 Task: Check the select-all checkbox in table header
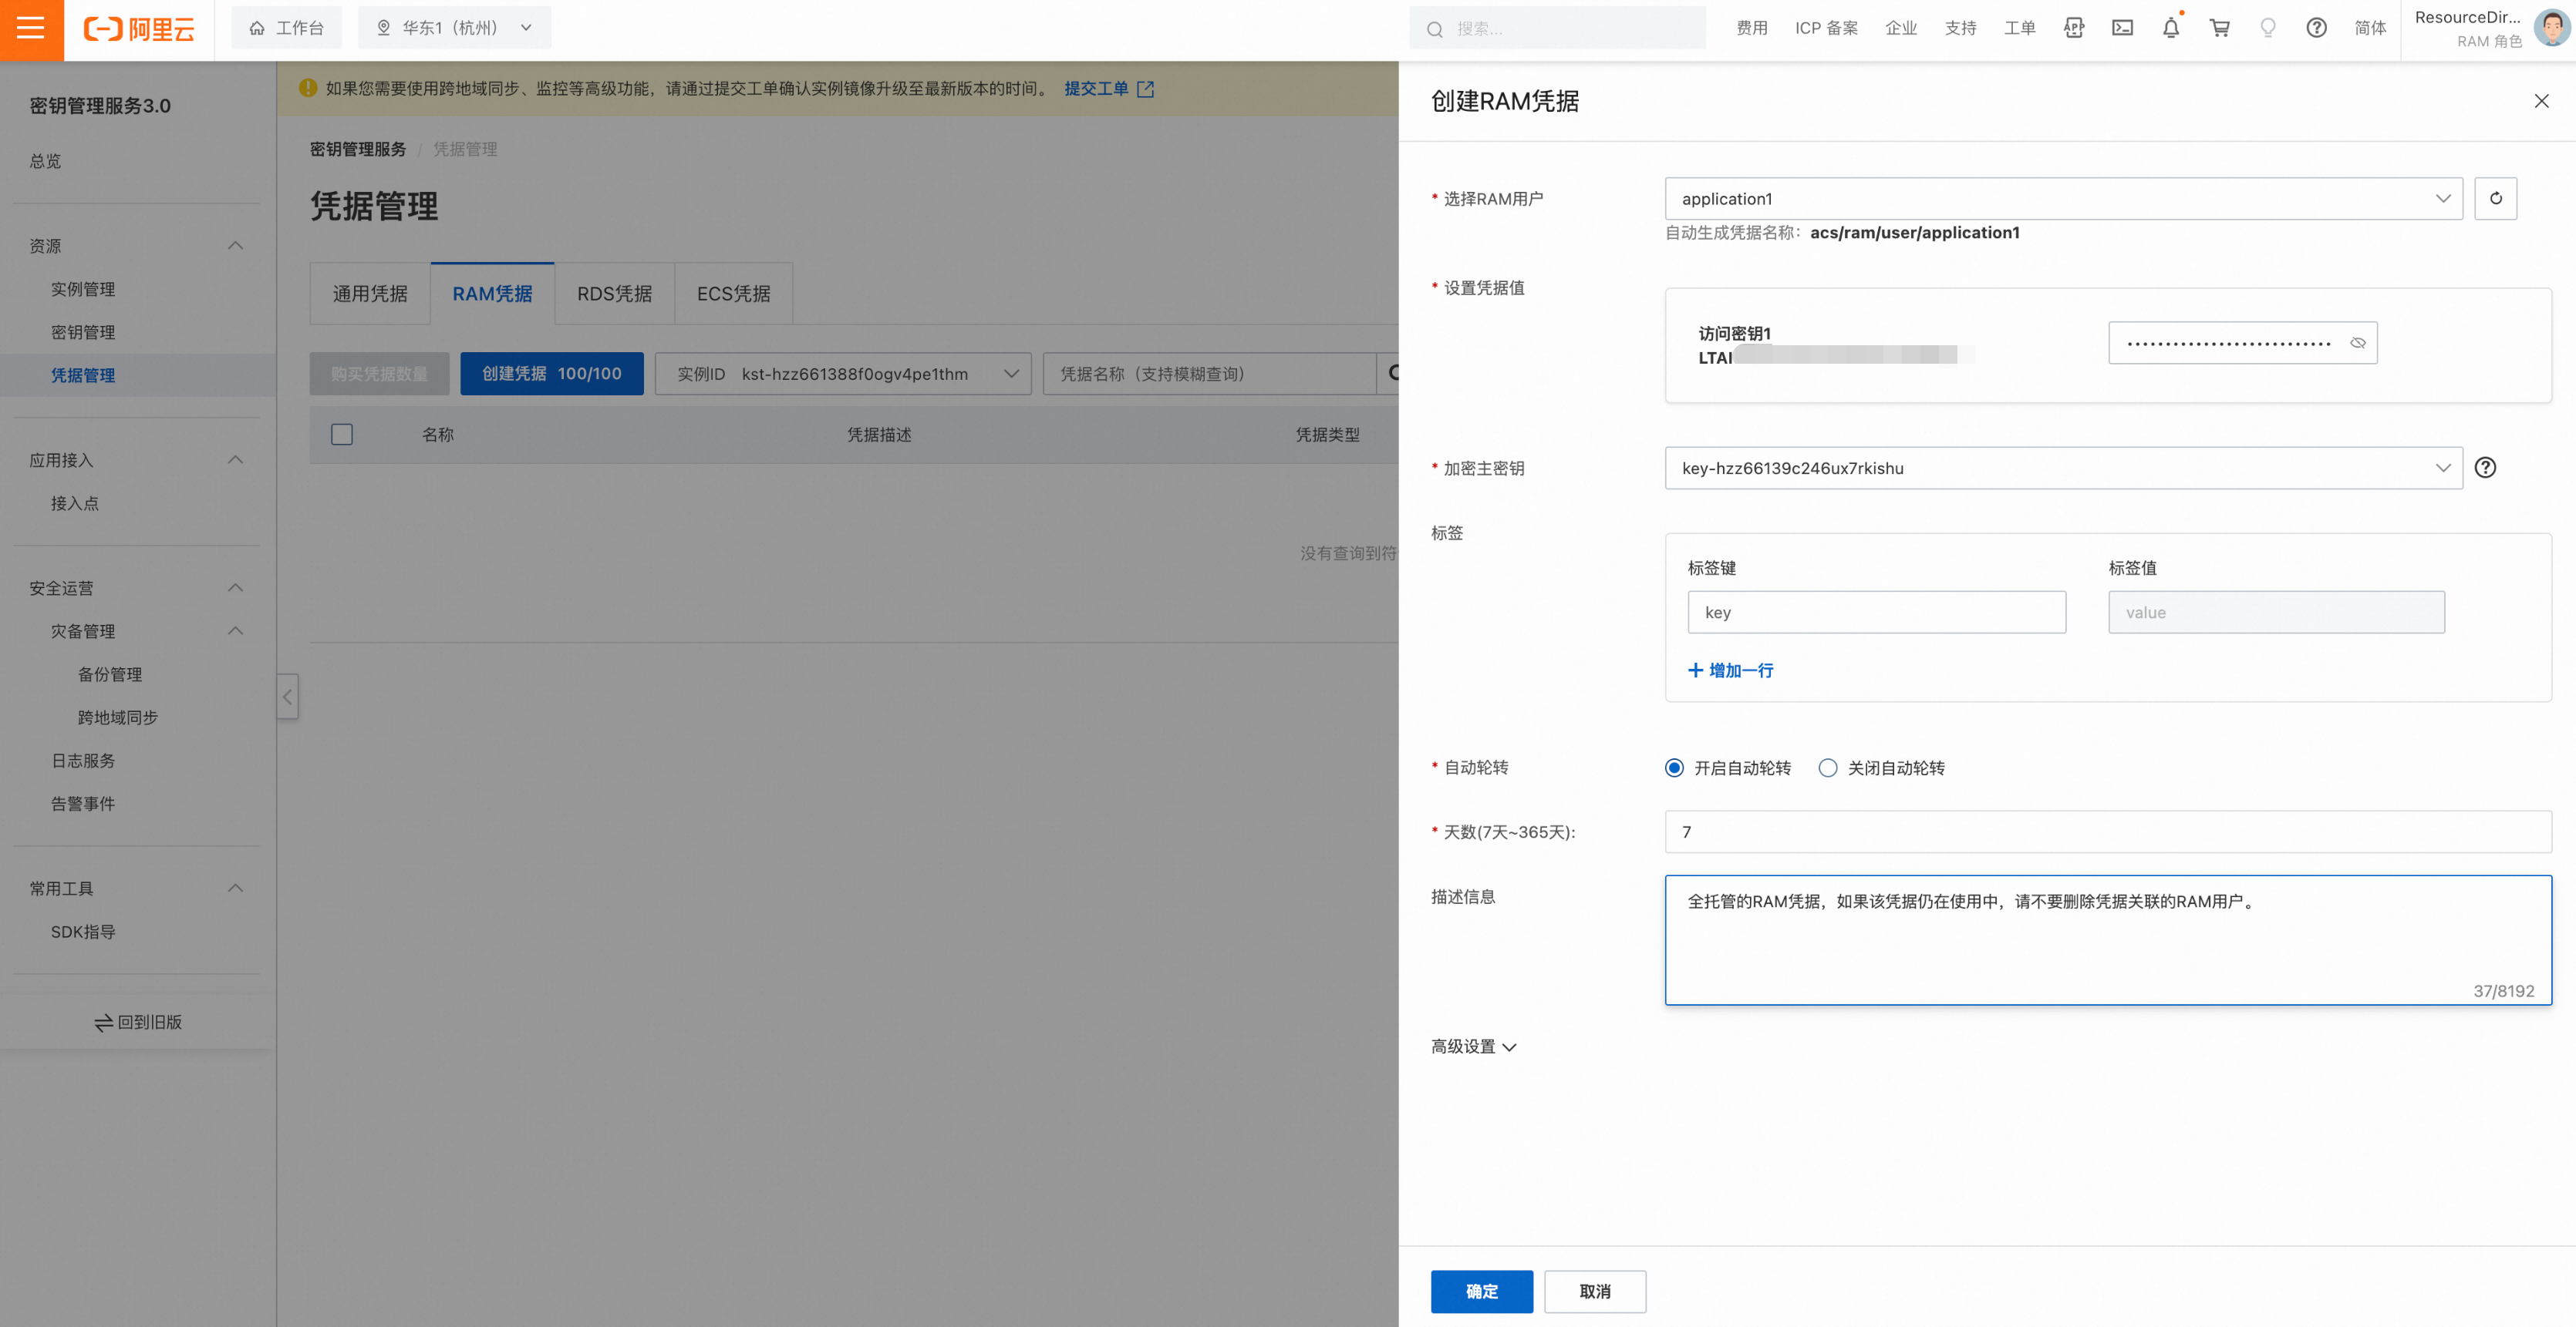[x=342, y=434]
